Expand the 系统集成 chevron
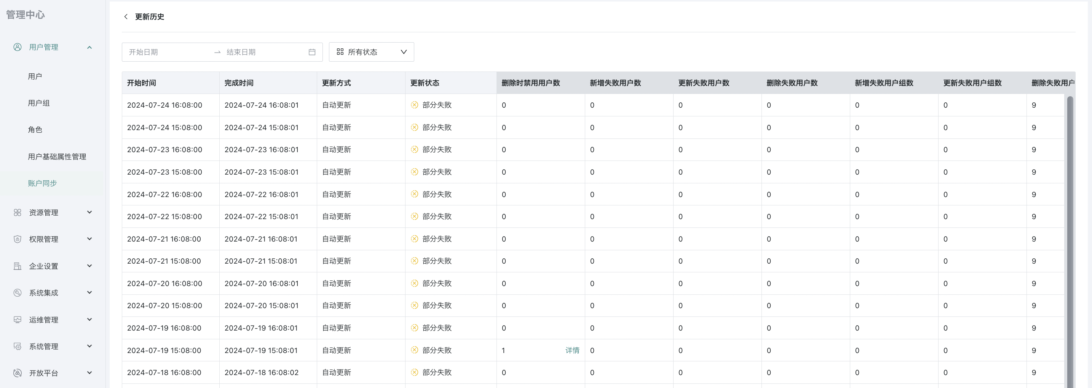The image size is (1092, 388). pyautogui.click(x=89, y=293)
